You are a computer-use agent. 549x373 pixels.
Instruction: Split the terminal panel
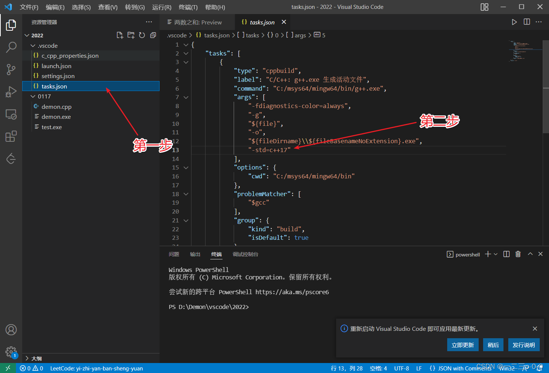[x=506, y=254]
